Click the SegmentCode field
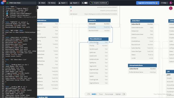 pos(98,69)
